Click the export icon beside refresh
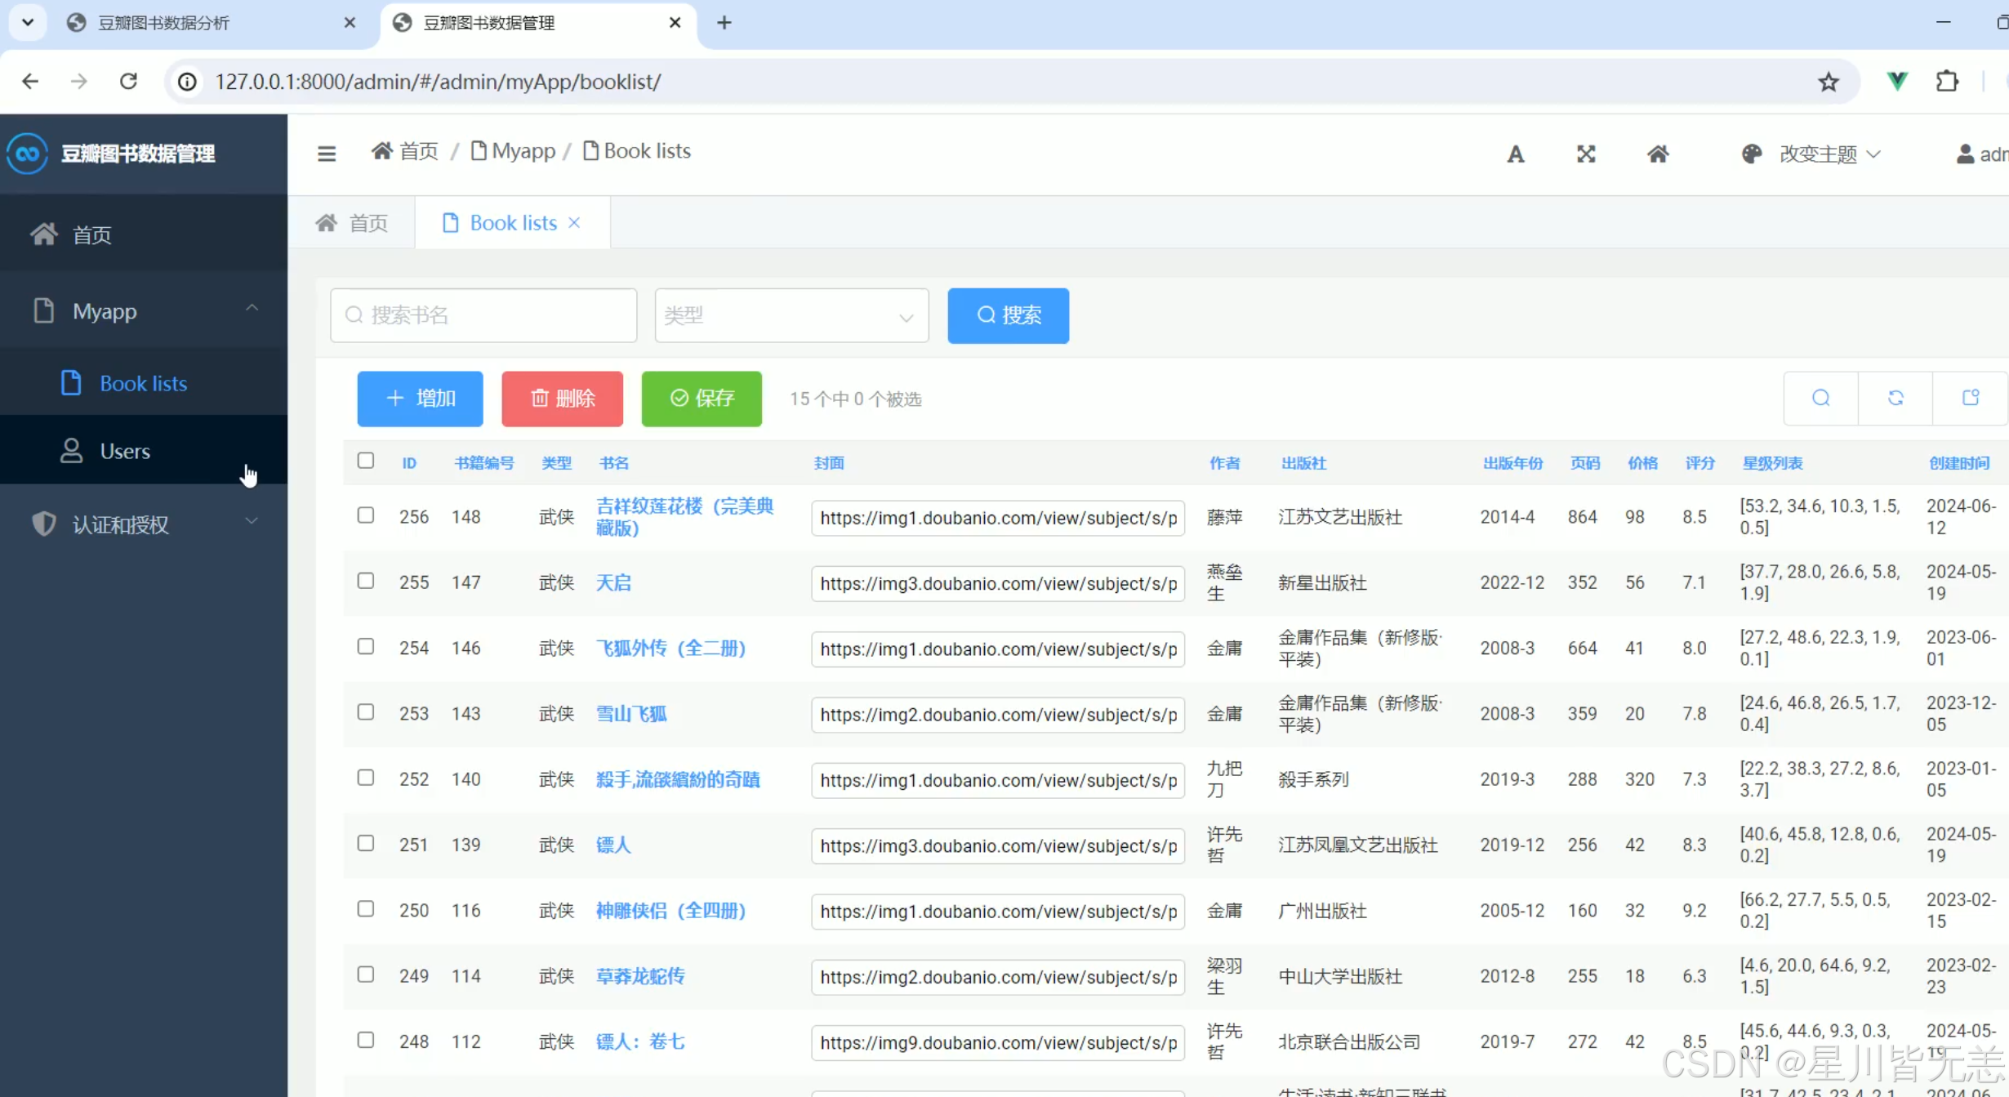 [1971, 398]
